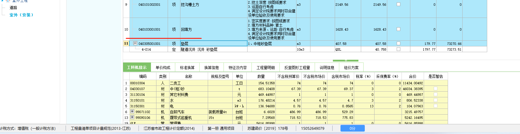This screenshot has width=520, height=134.
Task: Open the 组价方案 tab
Action: pos(351,67)
